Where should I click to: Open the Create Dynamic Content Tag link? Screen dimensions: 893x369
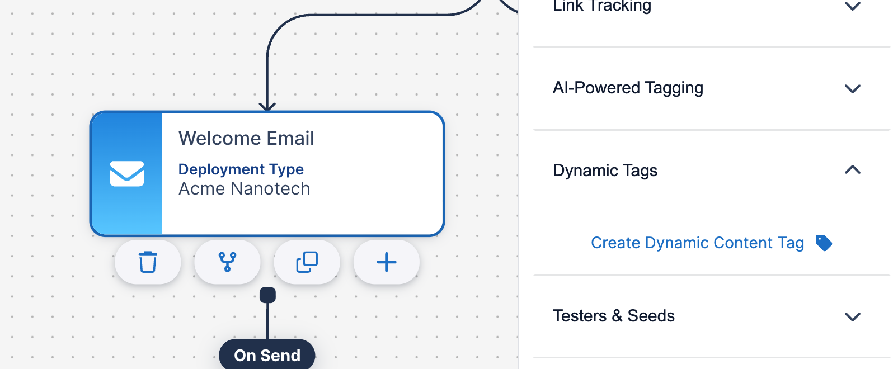coord(697,243)
